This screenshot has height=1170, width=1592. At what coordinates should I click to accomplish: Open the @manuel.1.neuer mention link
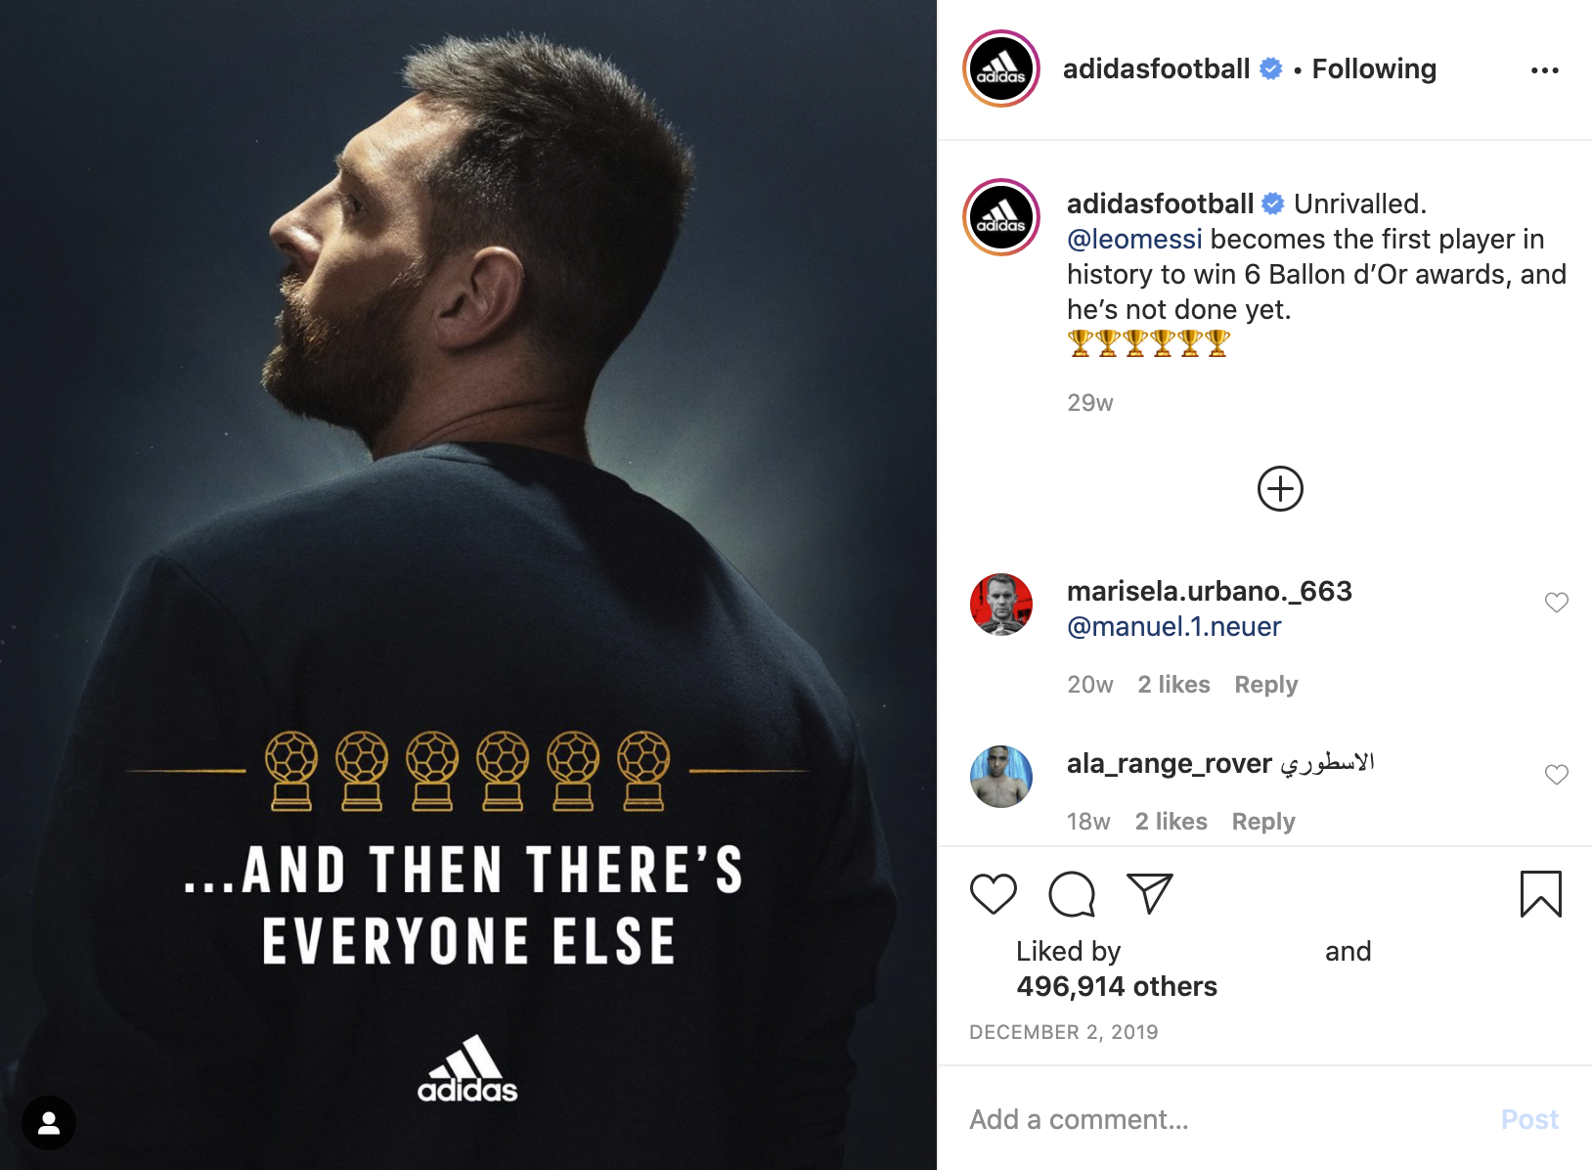point(1173,626)
